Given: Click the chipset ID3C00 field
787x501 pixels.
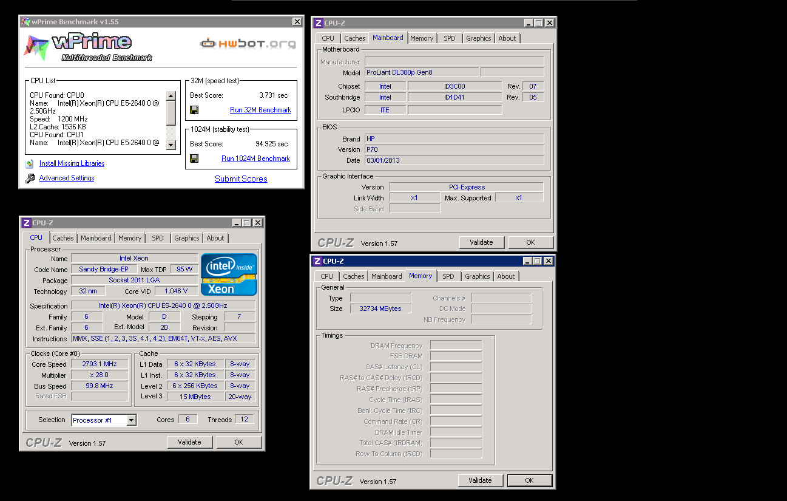Looking at the screenshot, I should coord(454,86).
